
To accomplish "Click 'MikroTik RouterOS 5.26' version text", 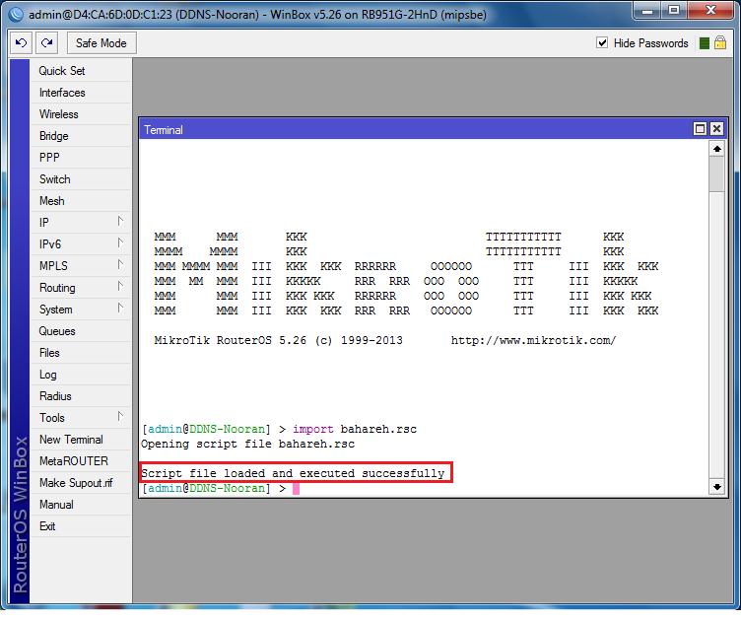I will point(231,340).
